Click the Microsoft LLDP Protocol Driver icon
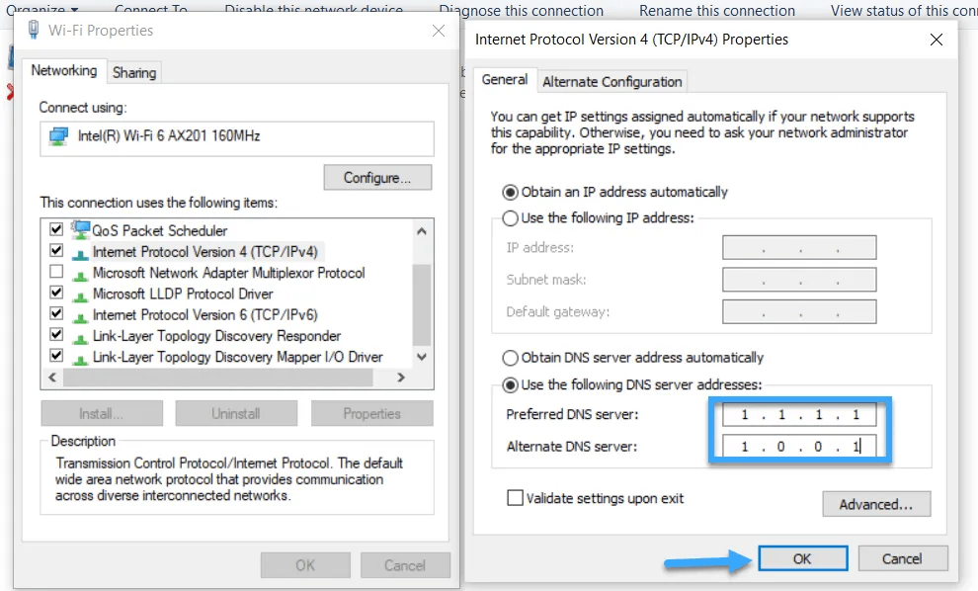The width and height of the screenshot is (978, 591). (x=80, y=295)
